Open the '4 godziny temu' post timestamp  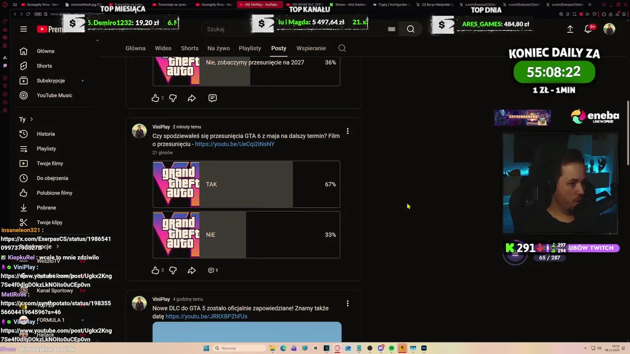pos(188,299)
